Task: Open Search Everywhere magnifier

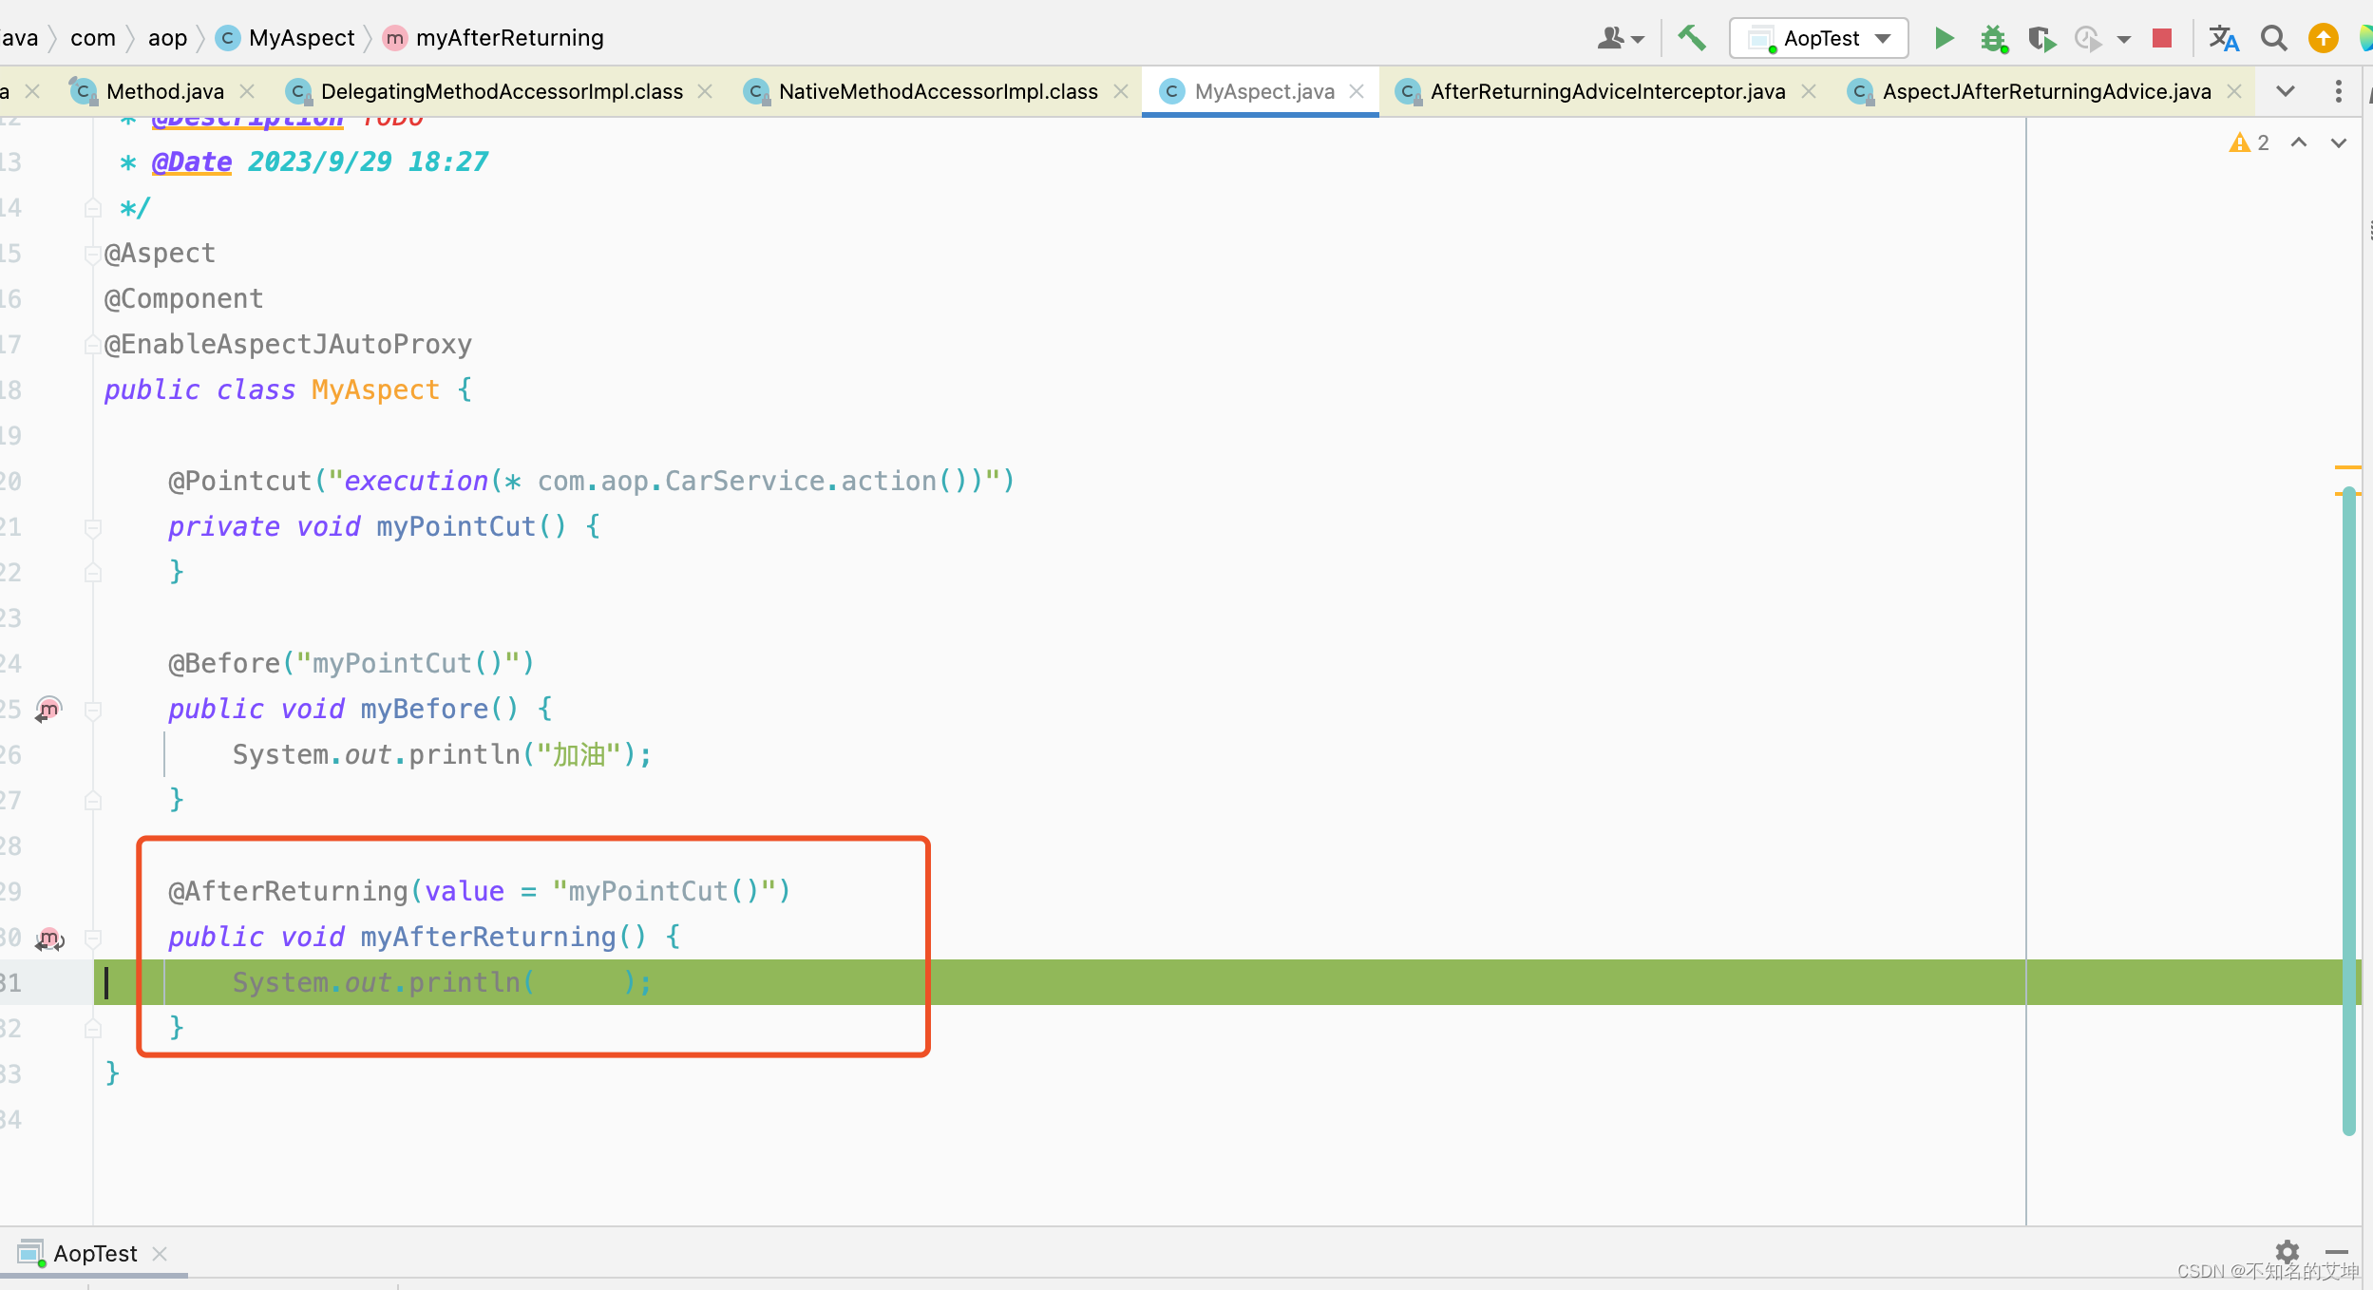Action: point(2273,38)
